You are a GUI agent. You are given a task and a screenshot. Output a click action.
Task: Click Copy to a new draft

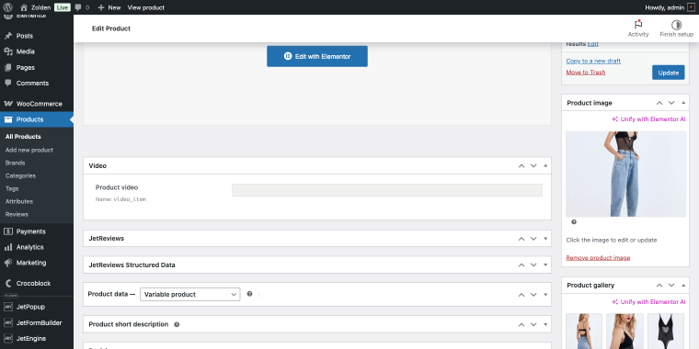593,61
